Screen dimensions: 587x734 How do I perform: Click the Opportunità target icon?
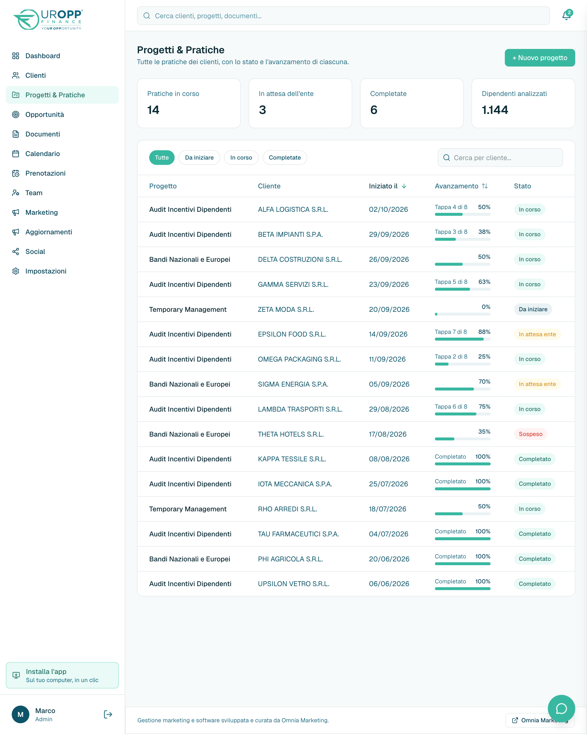[16, 114]
